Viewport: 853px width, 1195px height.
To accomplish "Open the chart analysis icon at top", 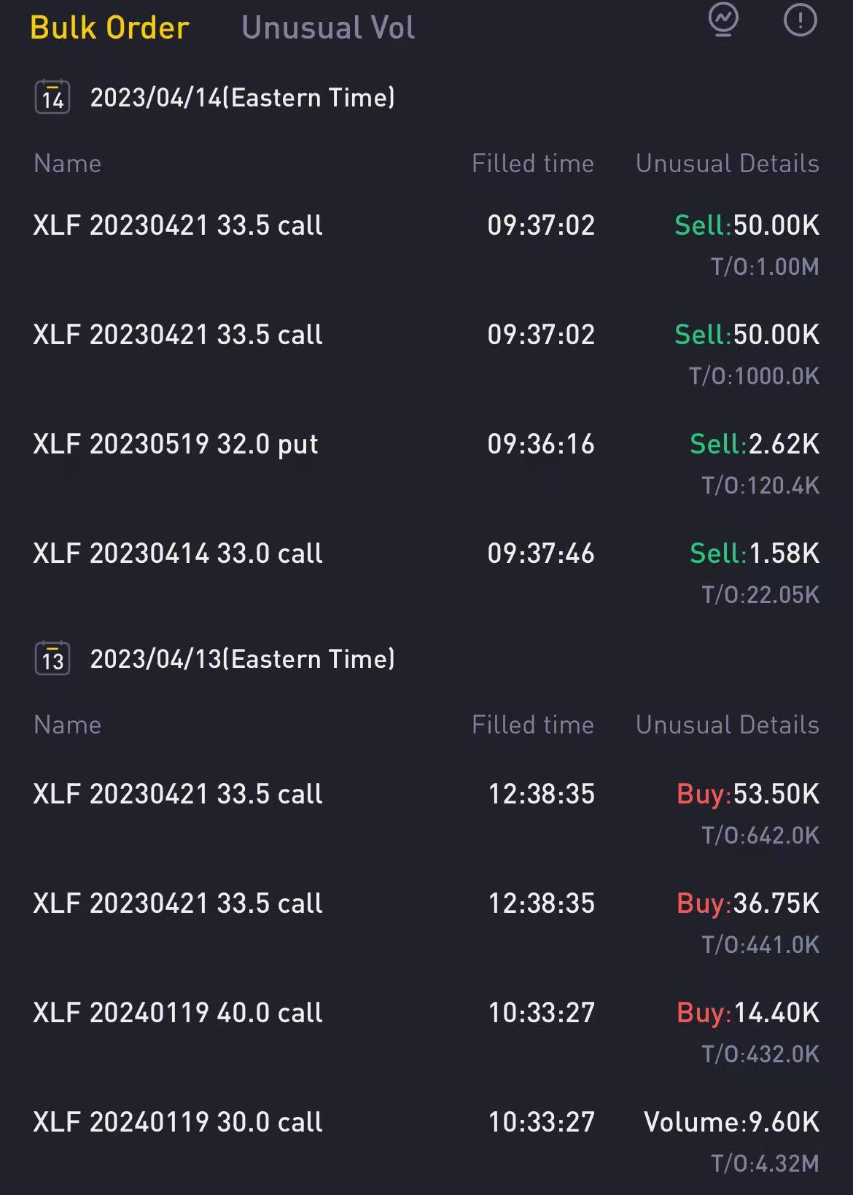I will [723, 20].
